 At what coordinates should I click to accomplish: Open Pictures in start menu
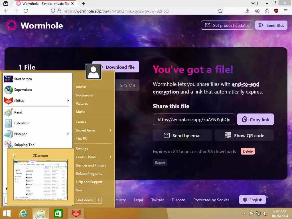82,103
